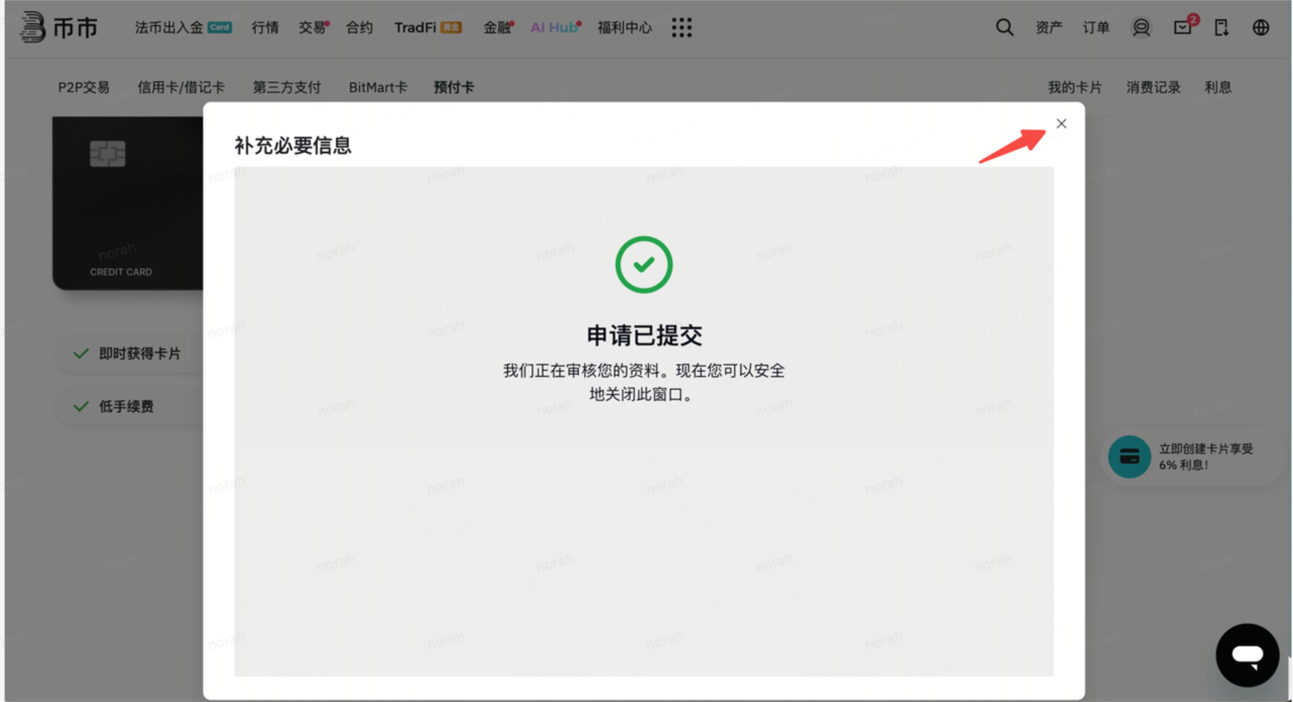Click the teal card icon promo badge
This screenshot has height=702, width=1293.
coord(1129,457)
